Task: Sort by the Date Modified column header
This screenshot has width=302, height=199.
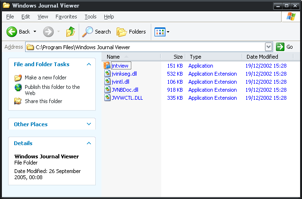Action: pyautogui.click(x=268, y=57)
